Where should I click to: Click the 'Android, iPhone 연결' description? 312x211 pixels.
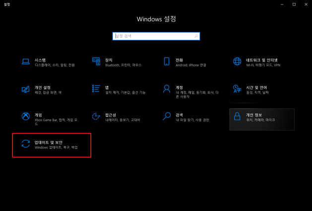pyautogui.click(x=191, y=65)
